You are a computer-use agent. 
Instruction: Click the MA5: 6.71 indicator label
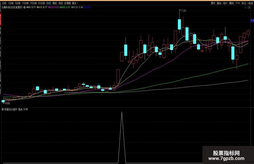pyautogui.click(x=31, y=7)
